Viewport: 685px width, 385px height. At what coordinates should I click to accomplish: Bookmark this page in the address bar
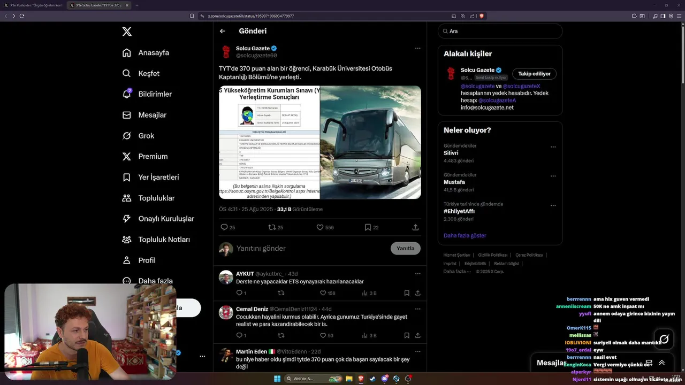click(x=192, y=16)
